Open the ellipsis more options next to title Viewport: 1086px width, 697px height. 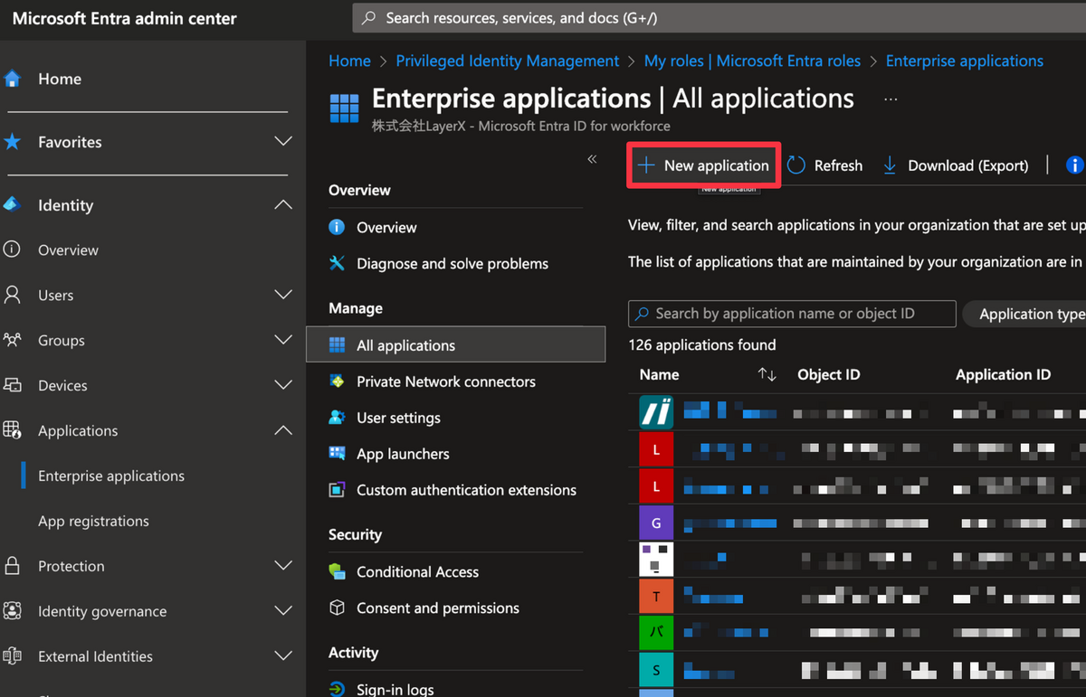pyautogui.click(x=891, y=99)
